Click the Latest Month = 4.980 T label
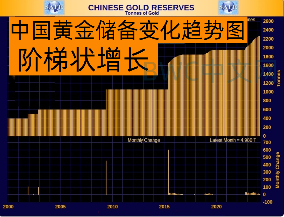This screenshot has height=217, width=284. [x=233, y=140]
